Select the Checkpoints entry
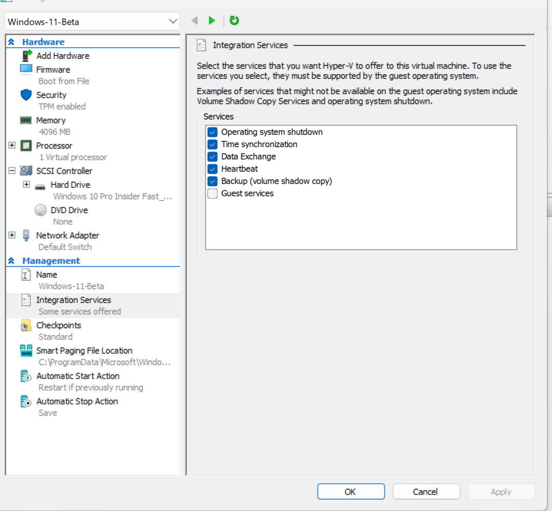The image size is (552, 511). pyautogui.click(x=58, y=325)
